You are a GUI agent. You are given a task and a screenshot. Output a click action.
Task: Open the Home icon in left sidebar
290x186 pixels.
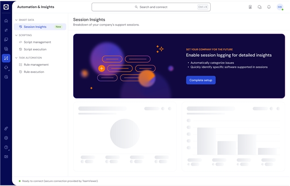pos(6,21)
